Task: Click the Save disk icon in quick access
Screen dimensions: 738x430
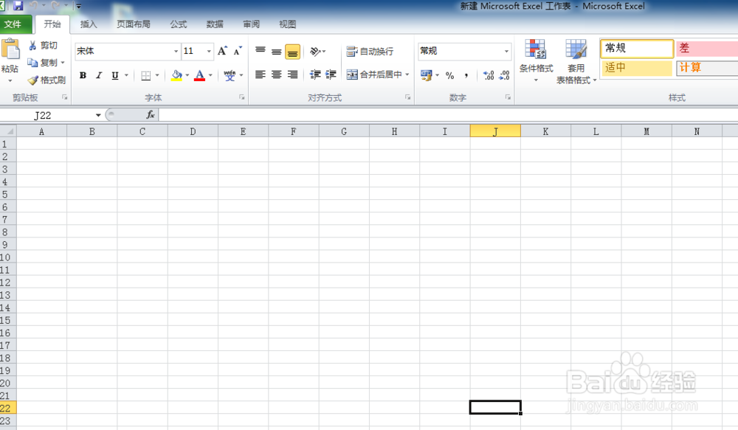Action: (x=18, y=6)
